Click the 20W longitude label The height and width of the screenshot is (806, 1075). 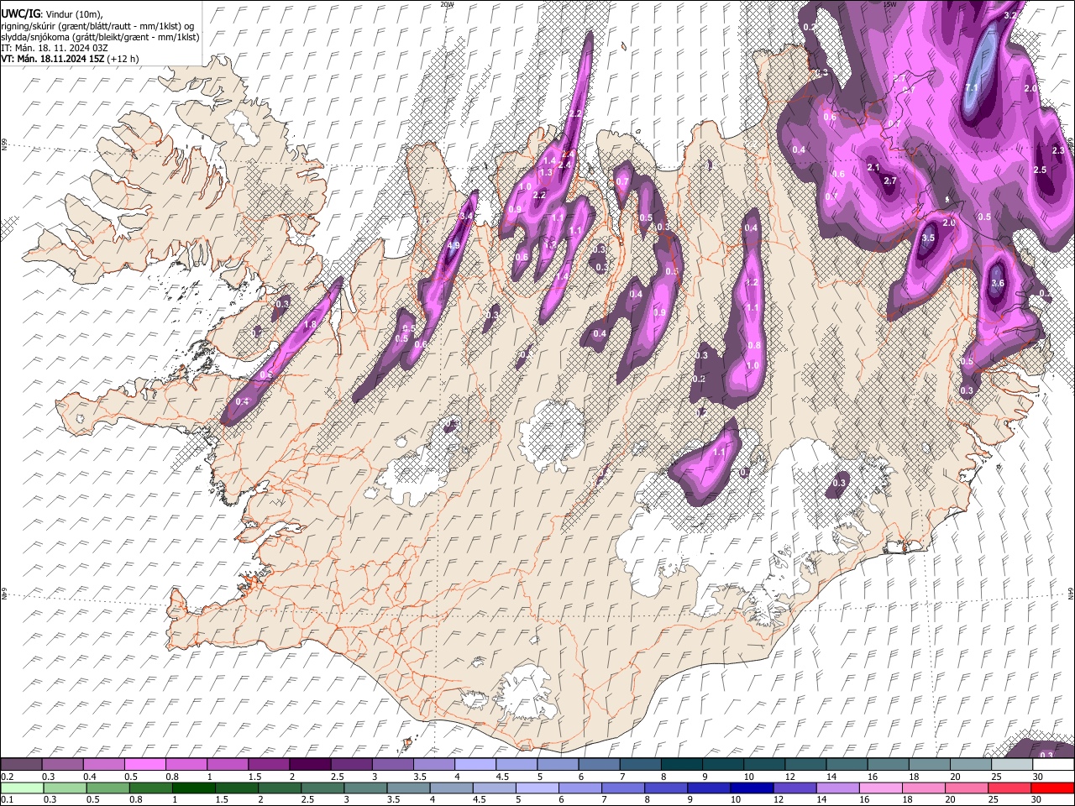448,4
